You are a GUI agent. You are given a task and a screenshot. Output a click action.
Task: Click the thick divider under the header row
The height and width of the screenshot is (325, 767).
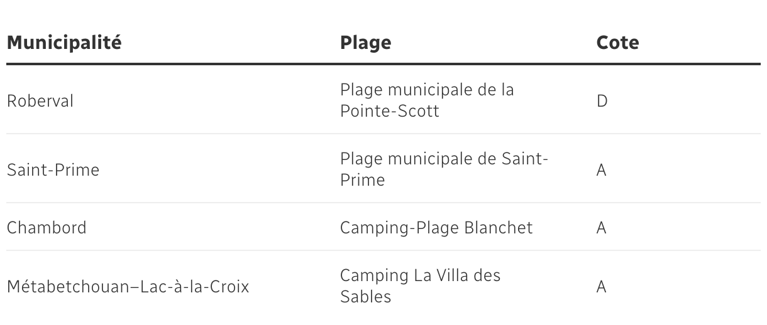[383, 64]
